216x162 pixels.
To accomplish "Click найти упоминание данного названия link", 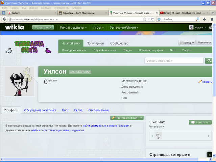I will pyautogui.click(x=106, y=126).
